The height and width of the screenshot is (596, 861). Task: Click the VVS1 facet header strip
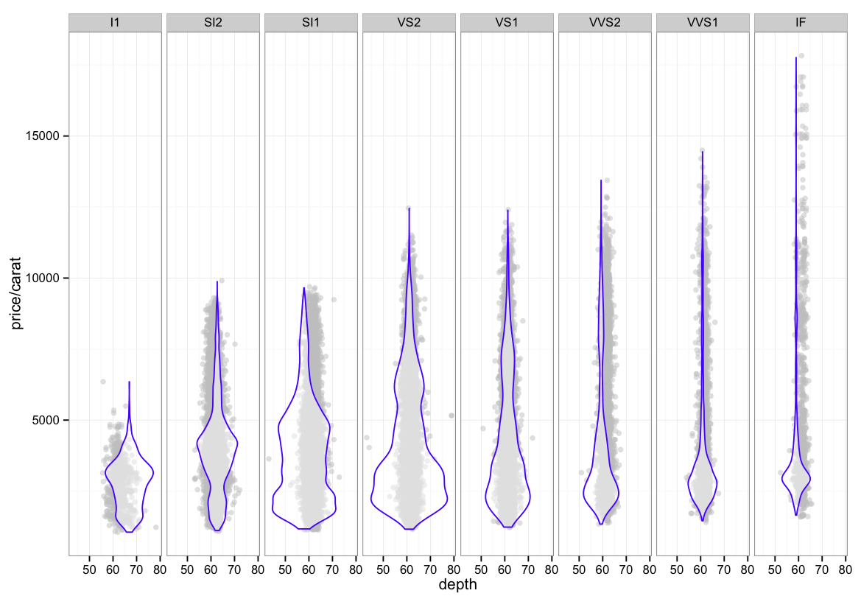703,23
